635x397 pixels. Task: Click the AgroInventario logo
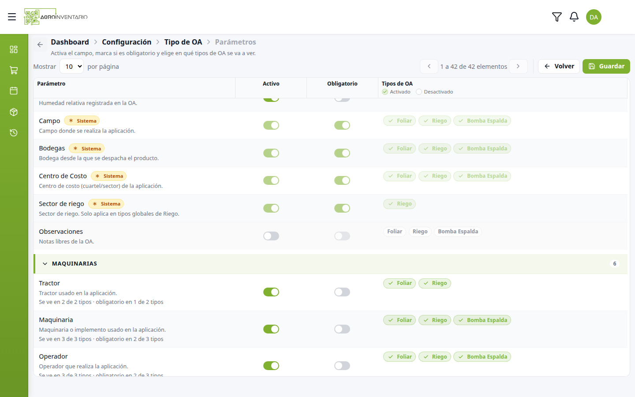click(56, 17)
